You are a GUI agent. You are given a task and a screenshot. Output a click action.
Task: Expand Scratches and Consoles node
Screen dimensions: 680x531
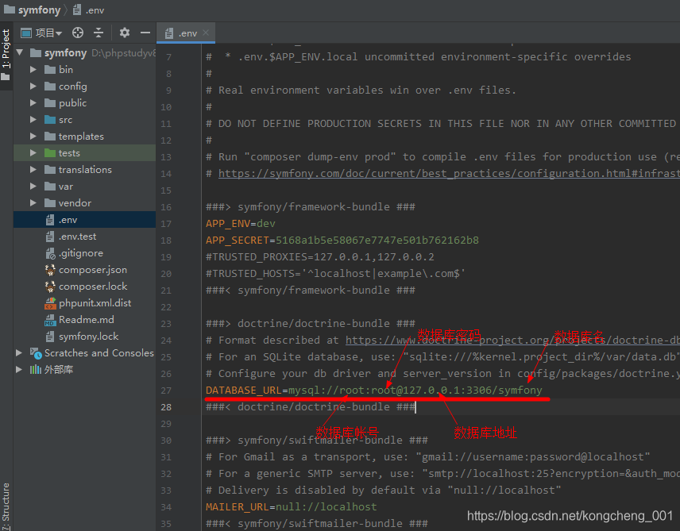[x=19, y=353]
